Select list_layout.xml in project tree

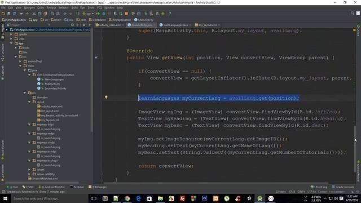click(x=50, y=111)
